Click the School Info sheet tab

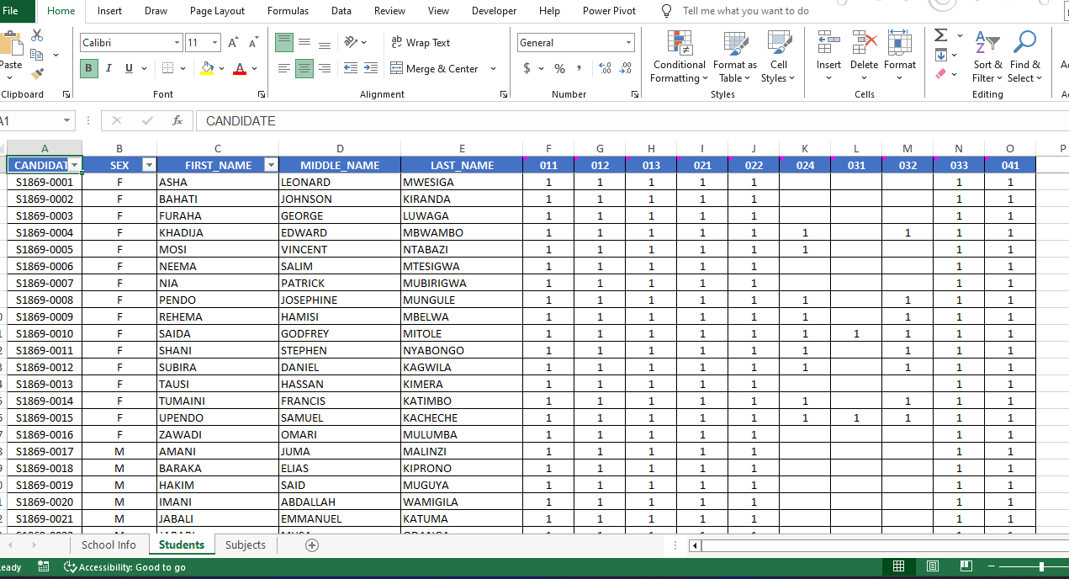pos(108,544)
